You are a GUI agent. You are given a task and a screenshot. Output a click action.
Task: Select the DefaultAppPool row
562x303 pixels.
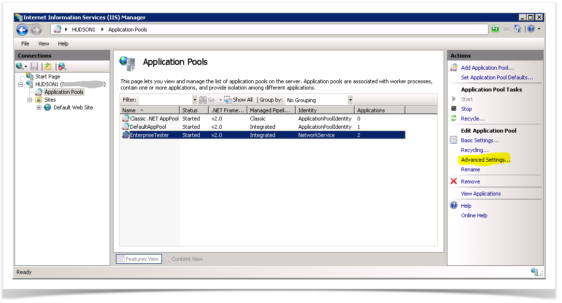click(148, 127)
